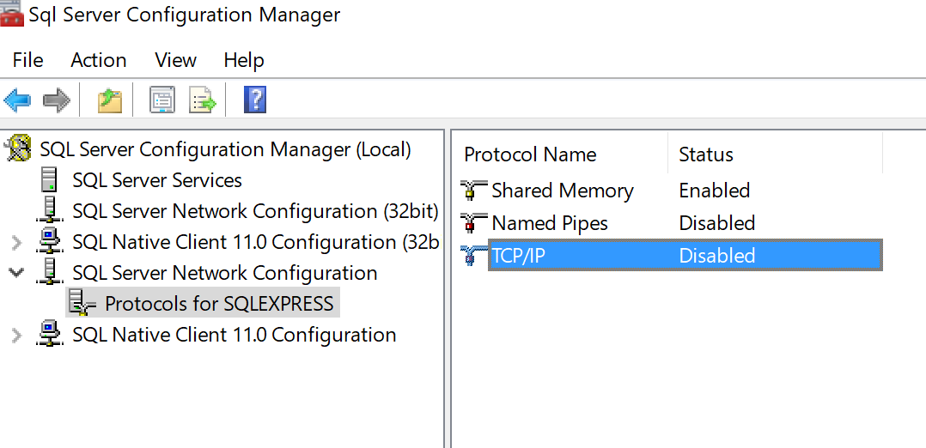Image resolution: width=926 pixels, height=448 pixels.
Task: Open the blue Help question-mark icon
Action: point(254,100)
